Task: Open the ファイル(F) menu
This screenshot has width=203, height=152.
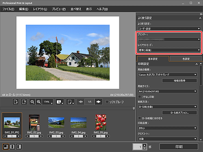Action: pos(9,9)
